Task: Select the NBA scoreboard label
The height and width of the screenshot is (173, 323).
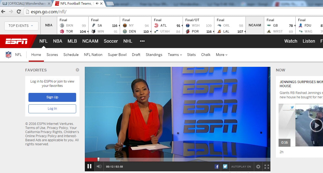Action: tap(49, 25)
